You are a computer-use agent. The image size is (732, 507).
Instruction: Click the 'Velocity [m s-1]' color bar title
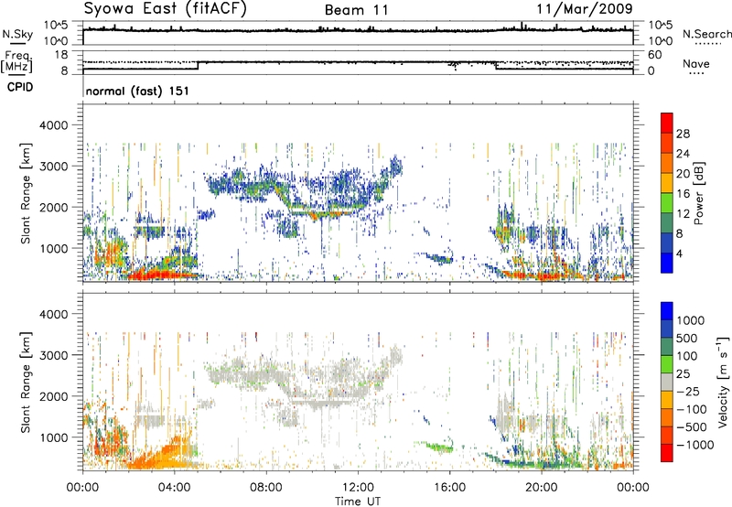pos(723,382)
